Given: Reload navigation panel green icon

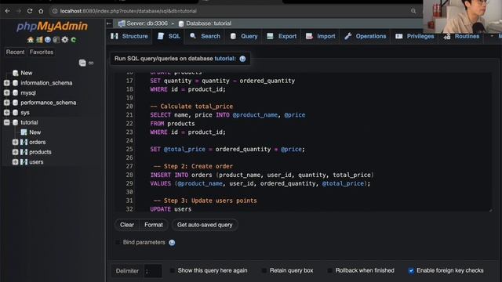Looking at the screenshot, I should click(x=74, y=40).
